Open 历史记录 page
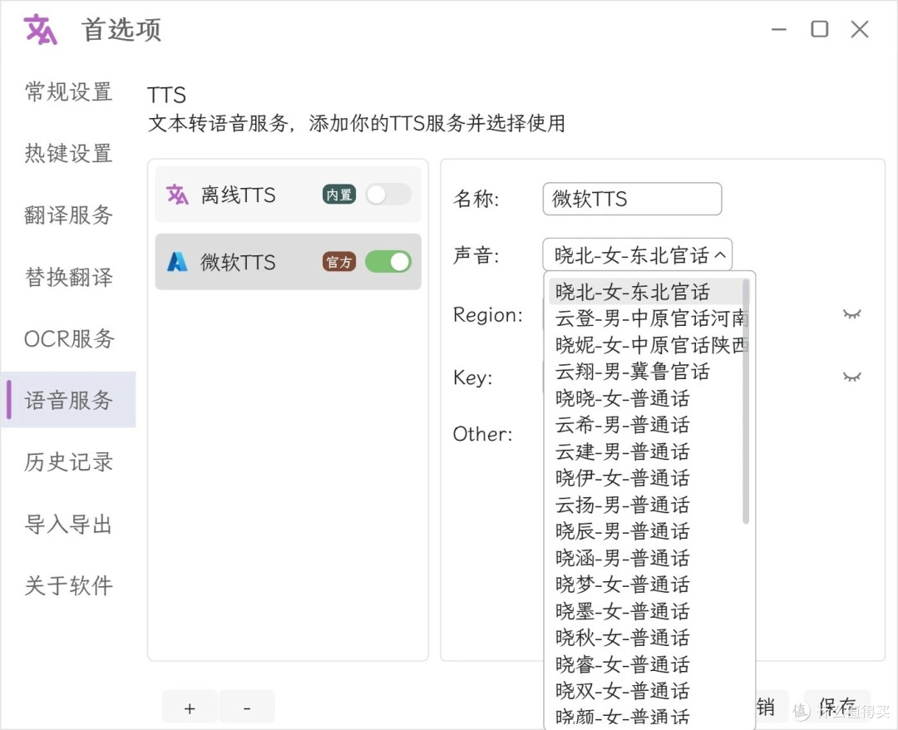This screenshot has width=898, height=730. [68, 462]
